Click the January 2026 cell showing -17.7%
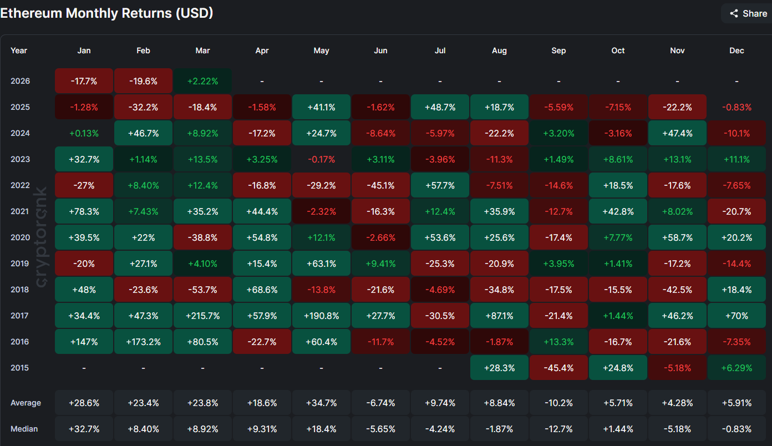The image size is (772, 446). (84, 81)
